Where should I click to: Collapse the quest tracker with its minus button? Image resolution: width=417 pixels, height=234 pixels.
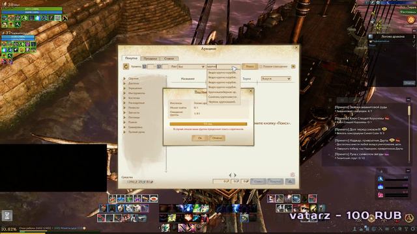pyautogui.click(x=409, y=99)
